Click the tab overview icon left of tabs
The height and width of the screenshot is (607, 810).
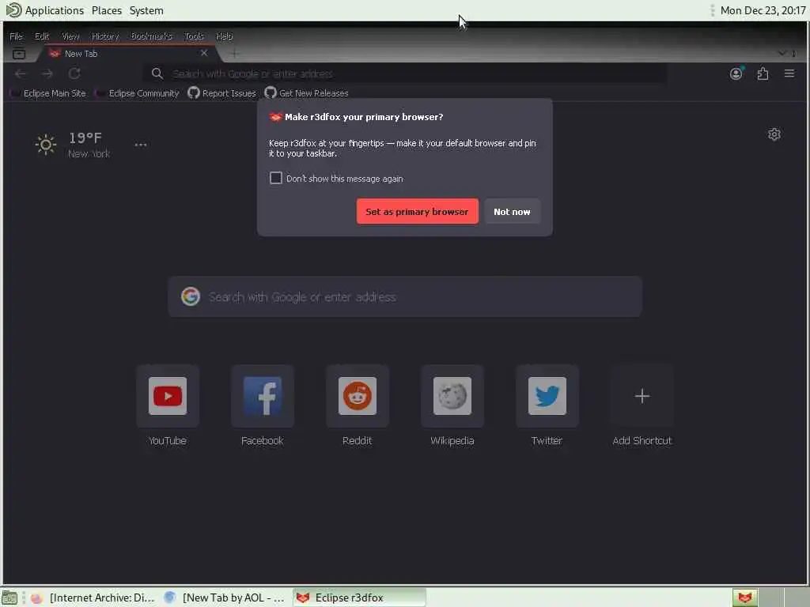19,54
